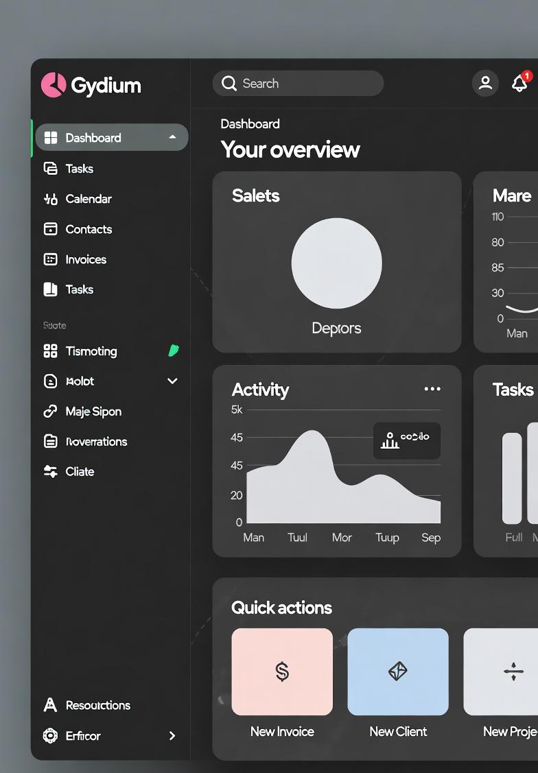This screenshot has height=773, width=538.
Task: Click the New Invoice quick action
Action: [x=282, y=672]
